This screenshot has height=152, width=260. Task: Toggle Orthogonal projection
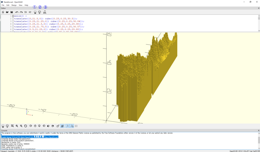(62, 126)
